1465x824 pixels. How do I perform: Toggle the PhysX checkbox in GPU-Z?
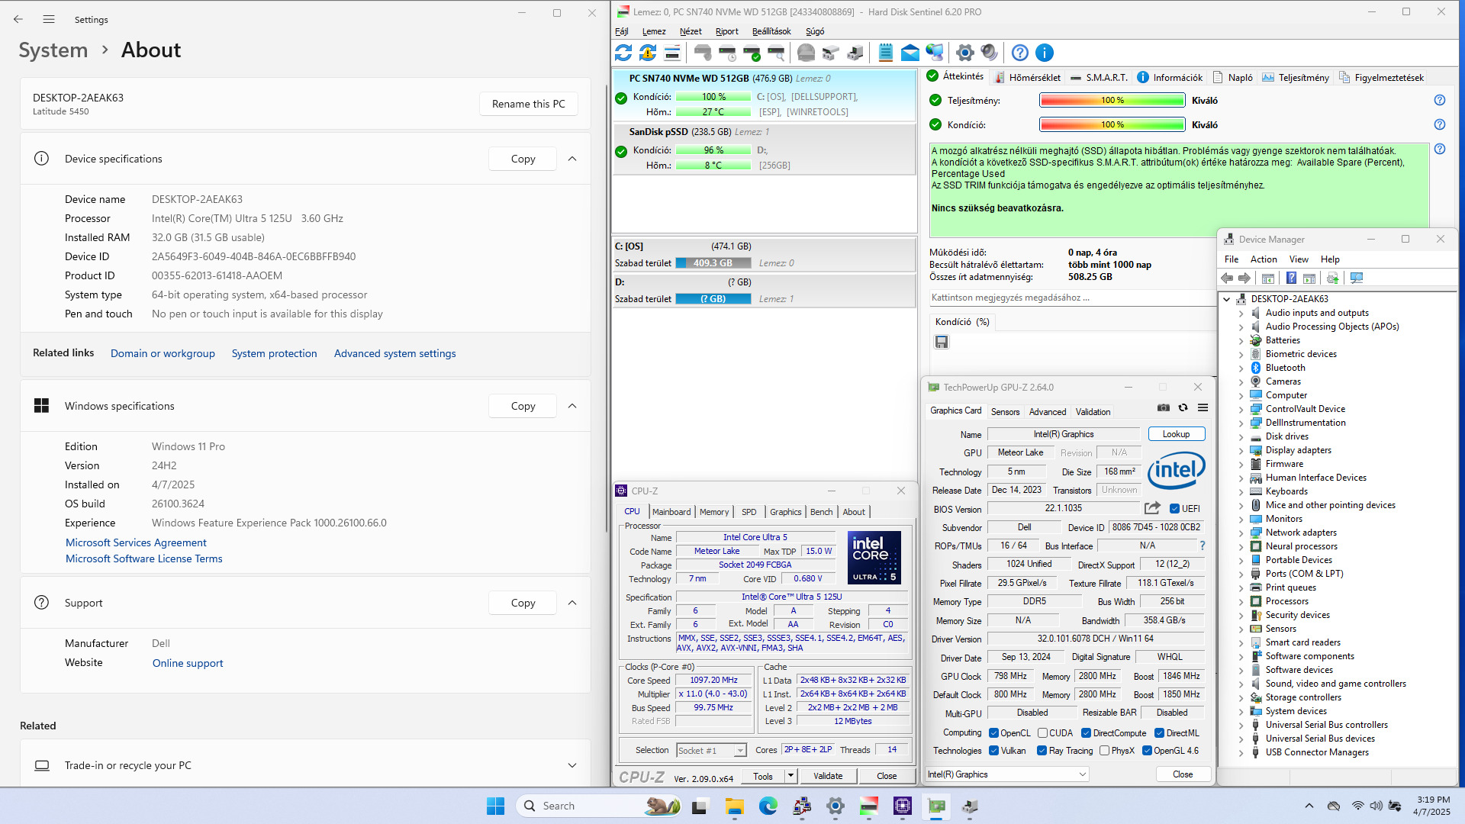point(1104,751)
